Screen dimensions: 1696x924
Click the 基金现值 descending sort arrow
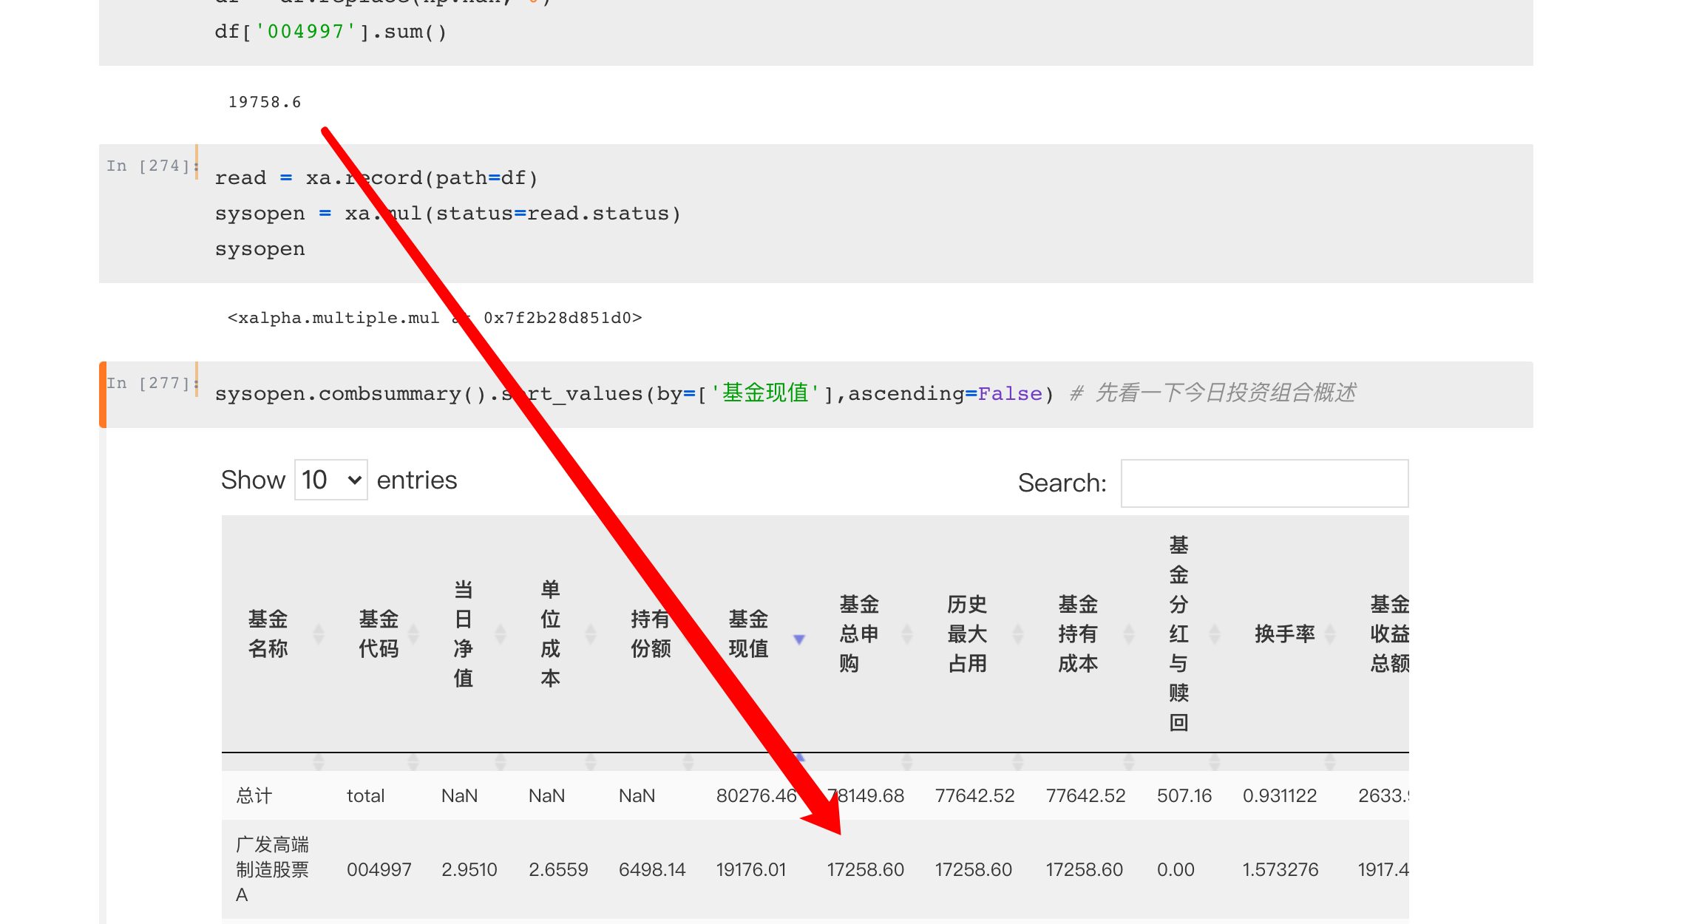pyautogui.click(x=799, y=639)
